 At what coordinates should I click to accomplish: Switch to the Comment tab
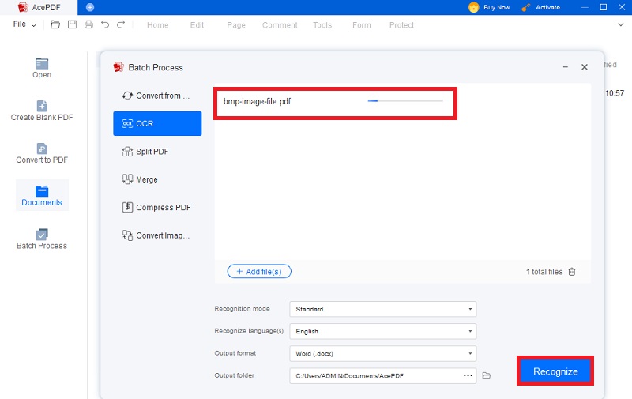(280, 25)
